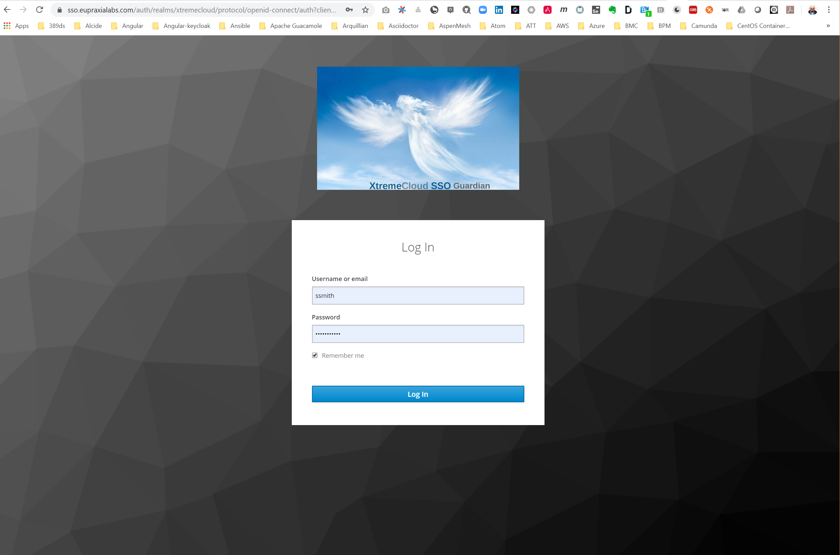Viewport: 840px width, 555px height.
Task: Click the Remember me label text
Action: 343,355
